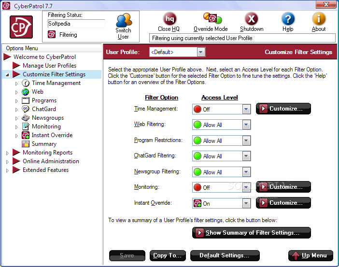Select Extended Features menu entry
This screenshot has width=339, height=267.
[45, 170]
